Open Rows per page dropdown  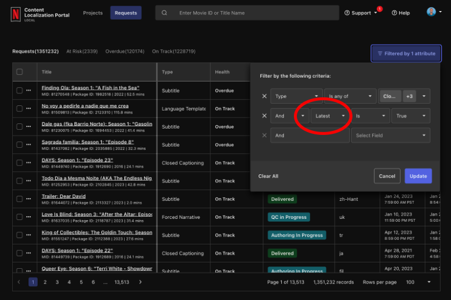point(418,282)
